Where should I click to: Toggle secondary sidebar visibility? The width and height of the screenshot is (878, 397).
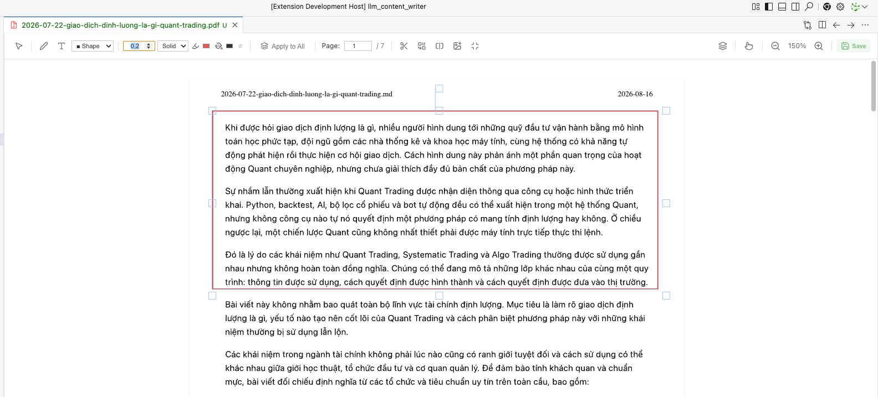795,7
